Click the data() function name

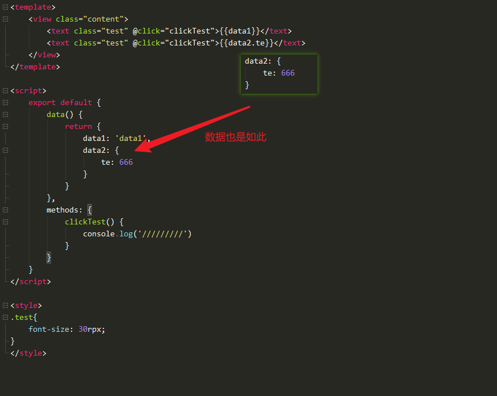point(56,114)
